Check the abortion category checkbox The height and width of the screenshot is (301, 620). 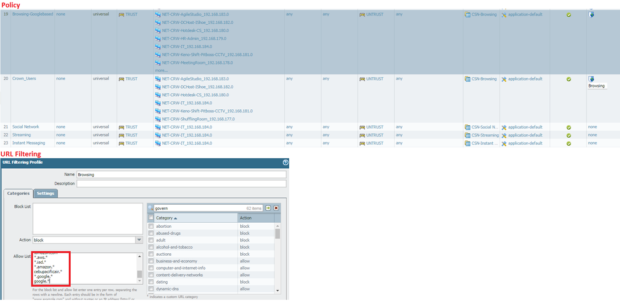click(151, 227)
